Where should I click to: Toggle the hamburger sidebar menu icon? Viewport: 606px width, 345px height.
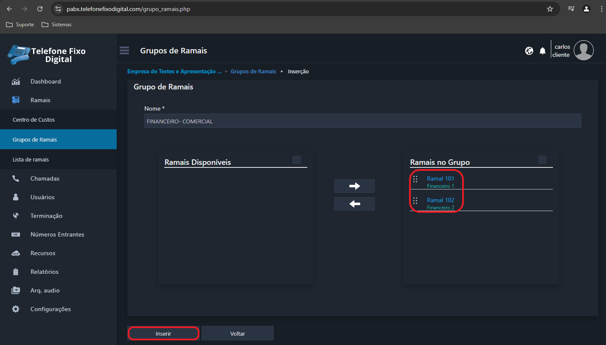(124, 50)
